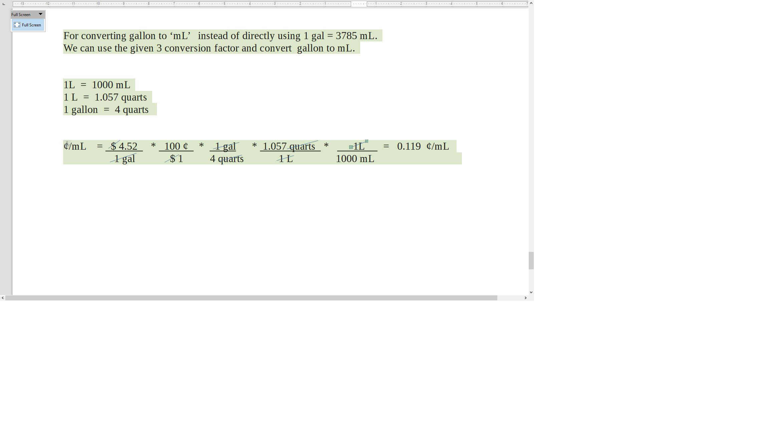
Task: Click the horizontal scrollbar left arrow
Action: pos(3,298)
